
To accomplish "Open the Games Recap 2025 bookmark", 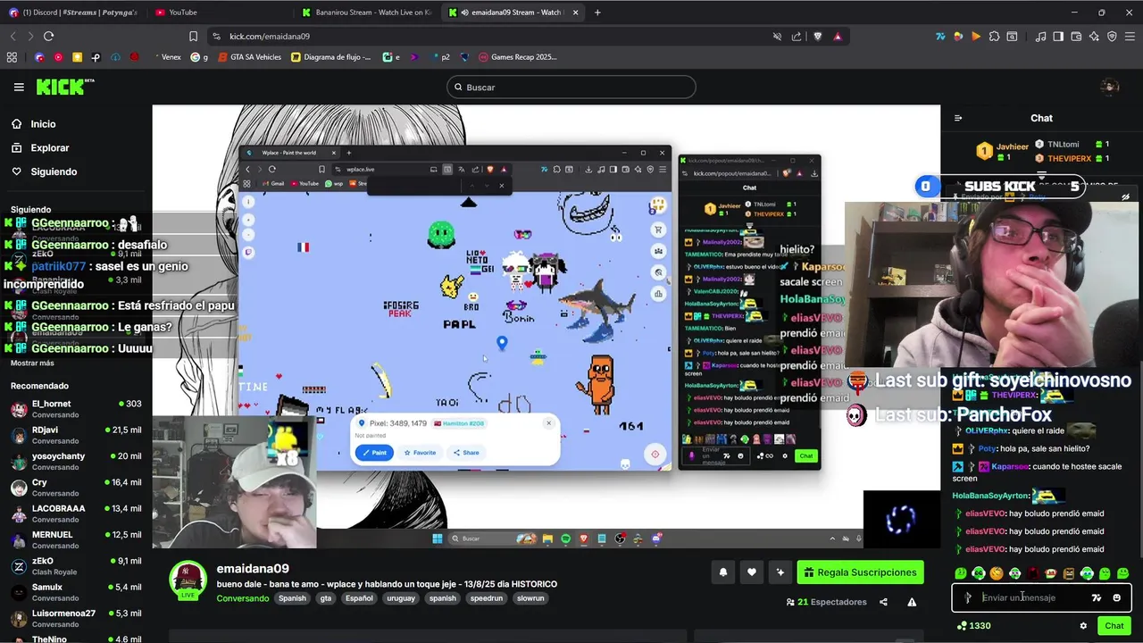I will point(518,57).
